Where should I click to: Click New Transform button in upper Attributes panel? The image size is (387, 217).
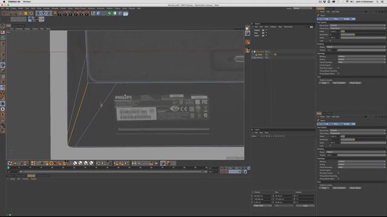click(x=339, y=83)
